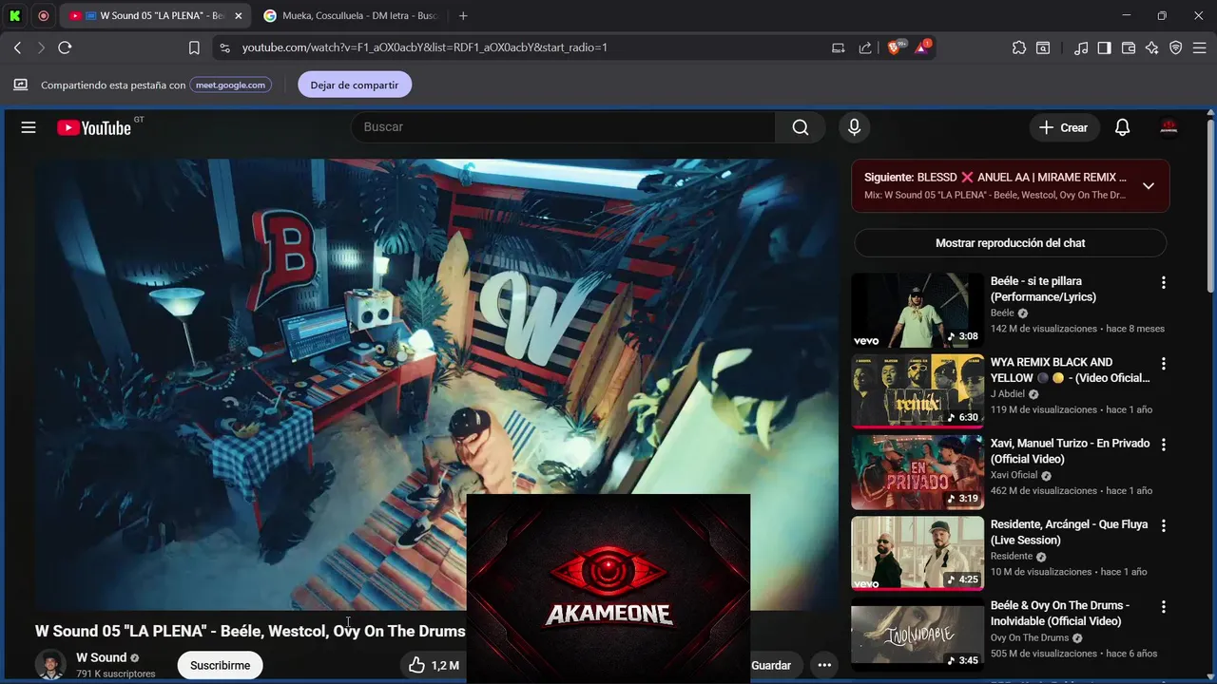Open the Leo AI sparkle icon
The image size is (1217, 684).
(1152, 47)
